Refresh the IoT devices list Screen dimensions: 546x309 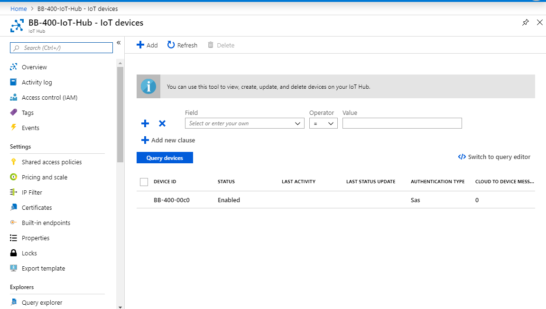182,45
